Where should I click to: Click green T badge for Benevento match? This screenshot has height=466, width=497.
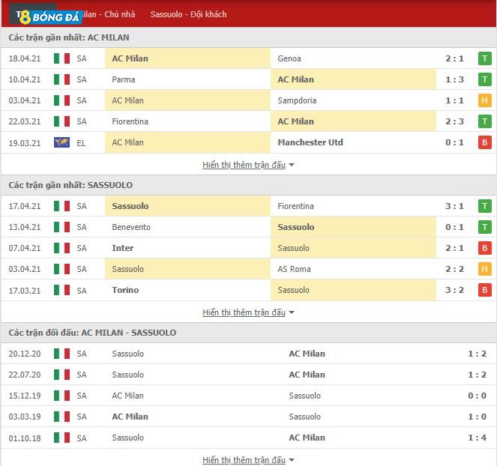[x=485, y=227]
